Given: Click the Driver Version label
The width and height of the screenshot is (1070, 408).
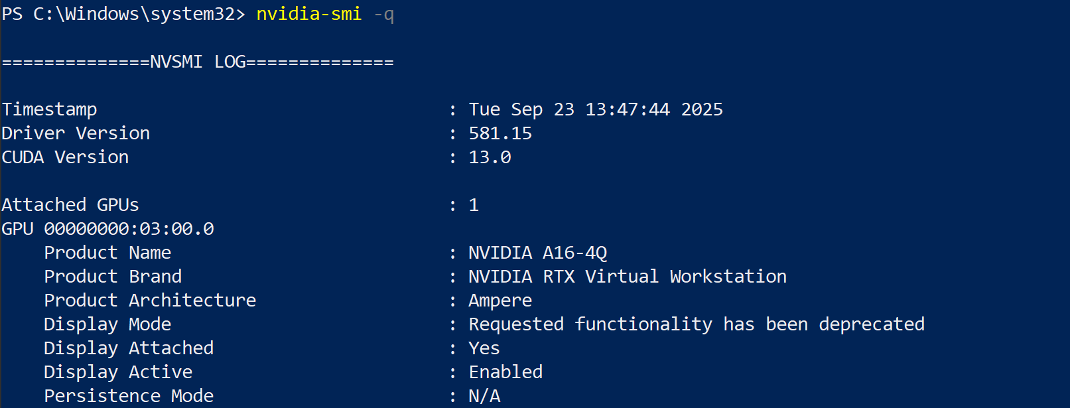Looking at the screenshot, I should click(x=76, y=133).
